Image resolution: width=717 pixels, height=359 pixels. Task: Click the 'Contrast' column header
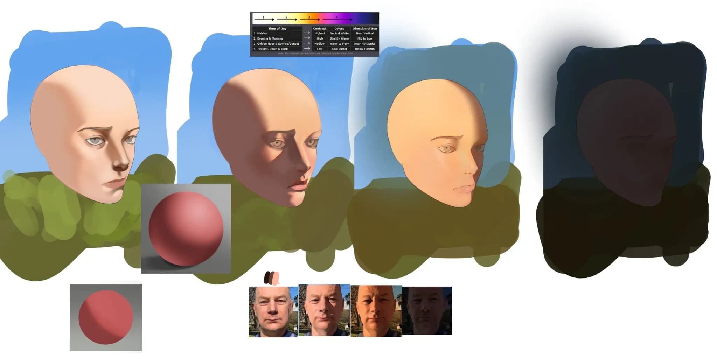[x=320, y=29]
